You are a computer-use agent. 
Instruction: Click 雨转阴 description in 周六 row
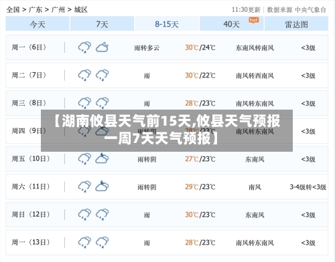point(147,187)
